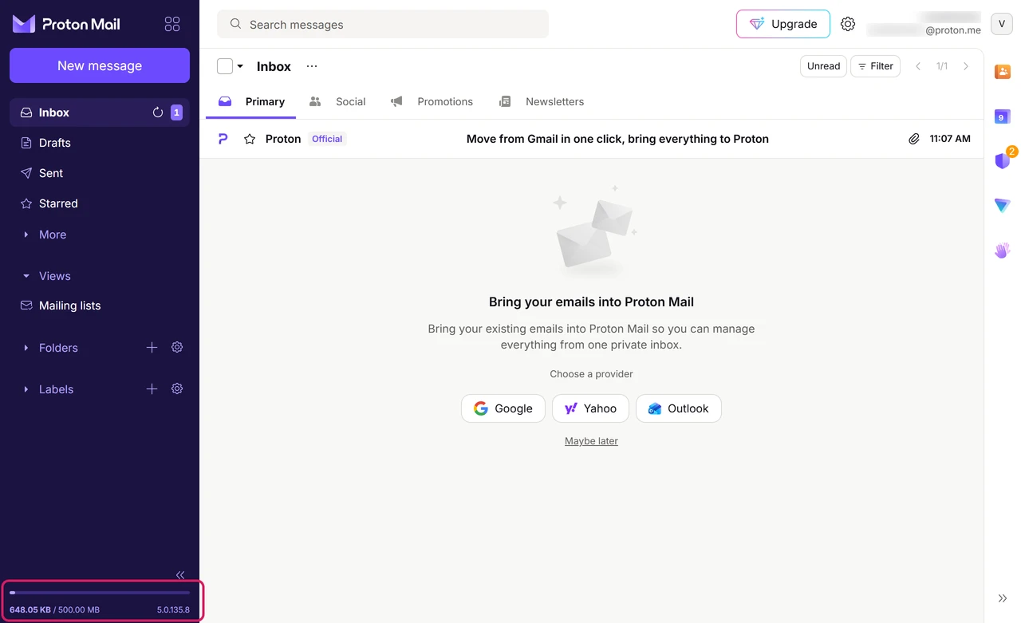Viewport: 1021px width, 623px height.
Task: Click the storage usage progress bar
Action: coord(100,593)
